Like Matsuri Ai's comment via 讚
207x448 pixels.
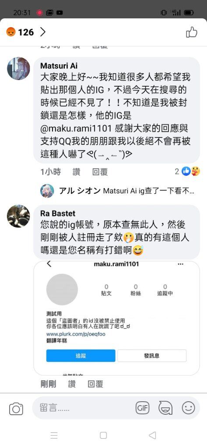pos(76,171)
